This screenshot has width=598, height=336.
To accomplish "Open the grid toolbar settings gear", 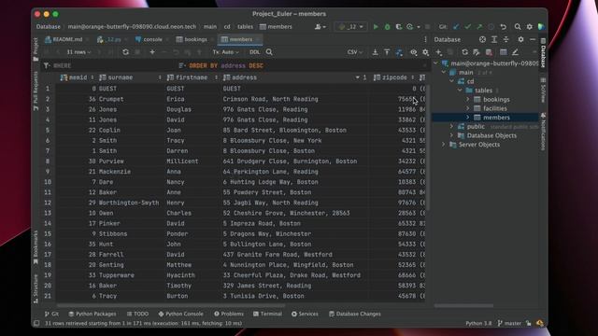I will tap(426, 52).
